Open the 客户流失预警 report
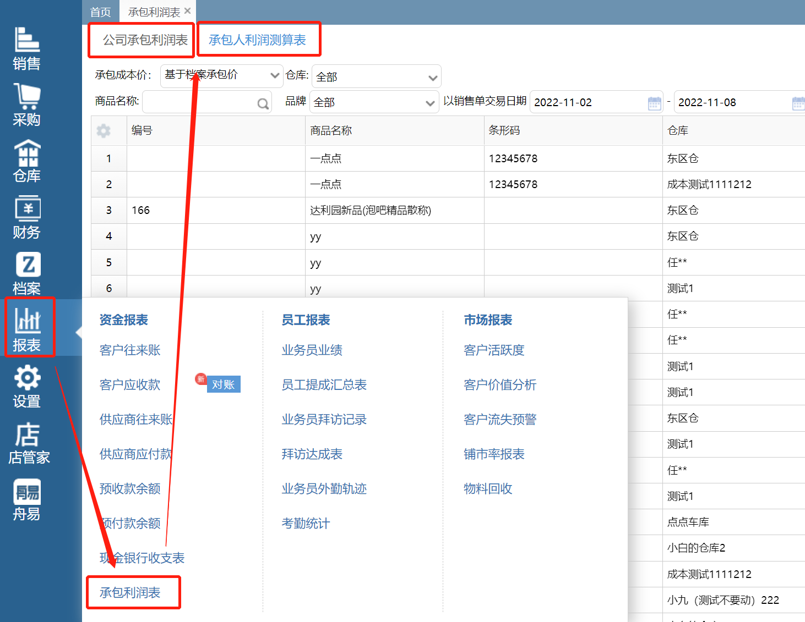This screenshot has height=622, width=805. pyautogui.click(x=501, y=420)
